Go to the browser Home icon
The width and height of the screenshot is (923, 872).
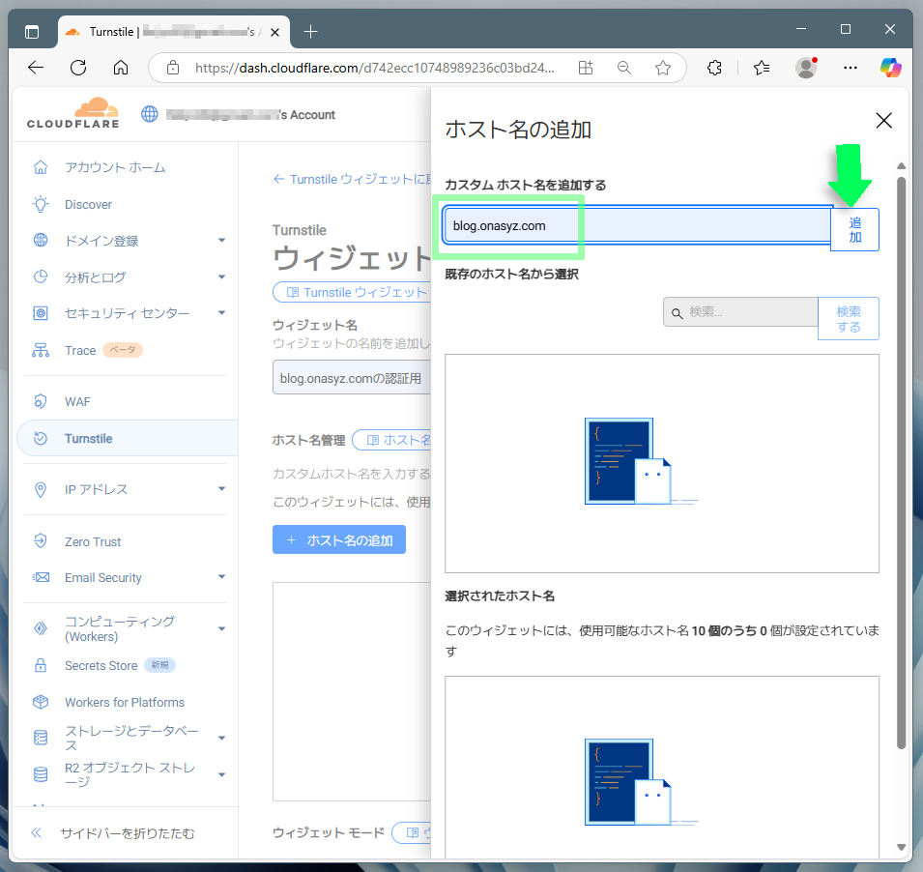(121, 68)
